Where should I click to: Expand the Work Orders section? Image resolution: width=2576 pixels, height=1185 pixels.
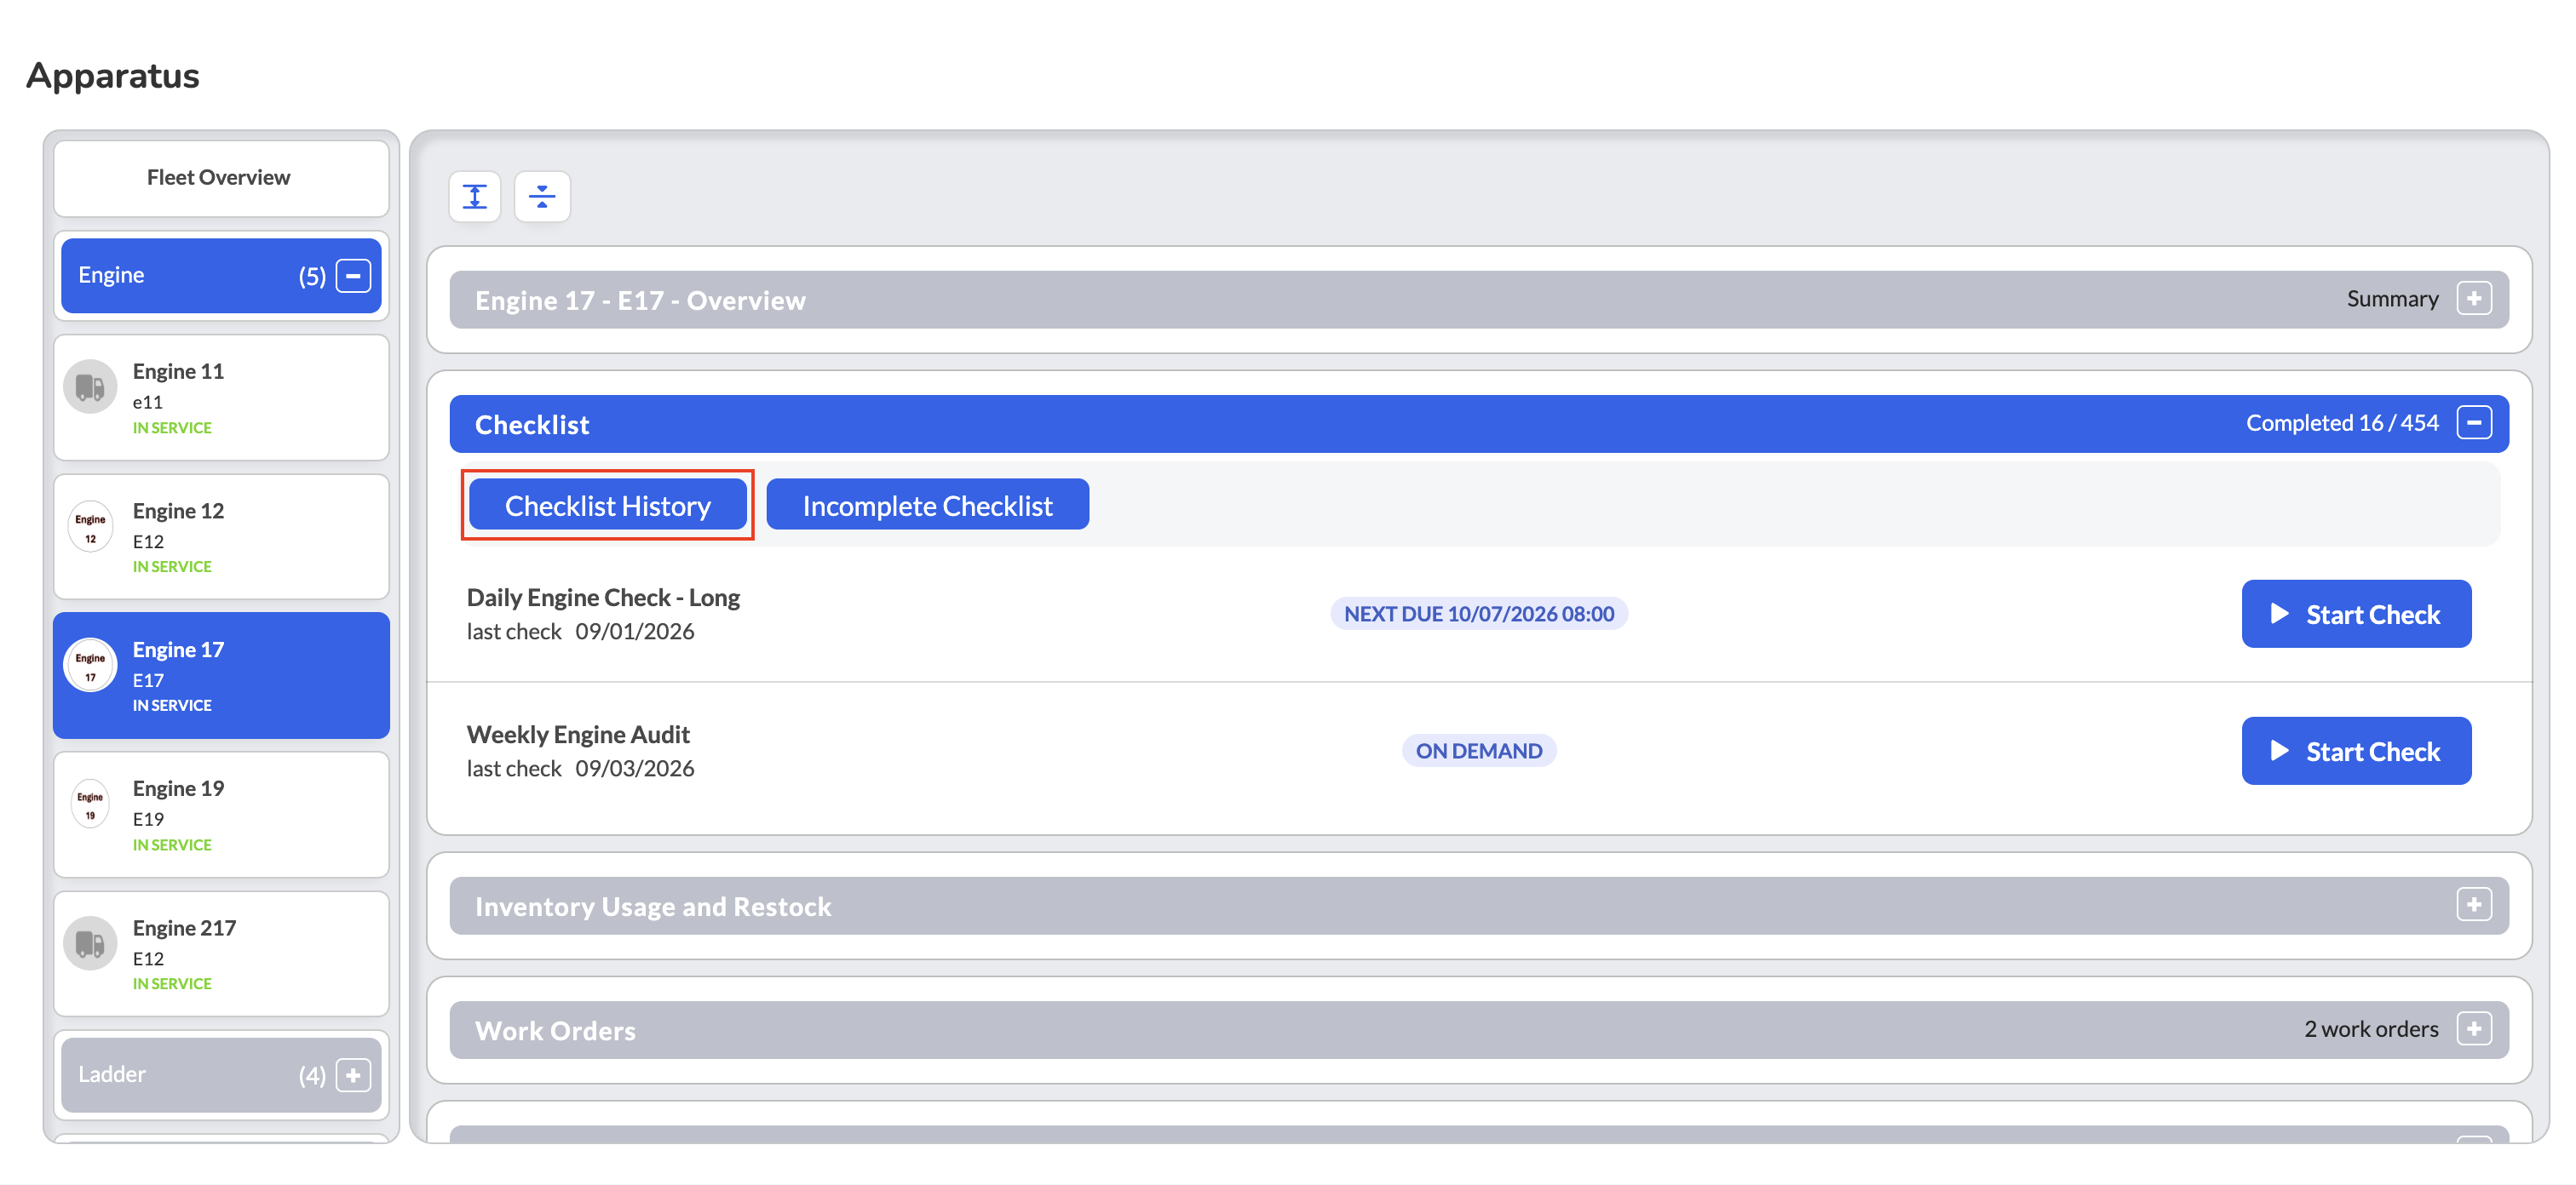coord(2474,1029)
